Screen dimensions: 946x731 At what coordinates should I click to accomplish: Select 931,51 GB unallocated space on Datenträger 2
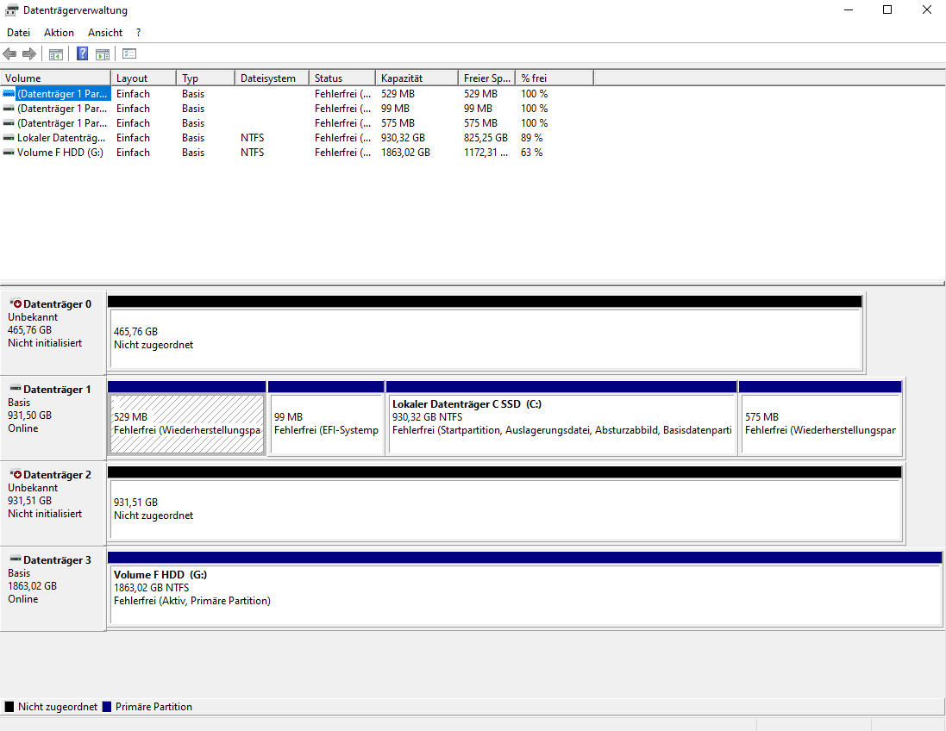tap(505, 509)
